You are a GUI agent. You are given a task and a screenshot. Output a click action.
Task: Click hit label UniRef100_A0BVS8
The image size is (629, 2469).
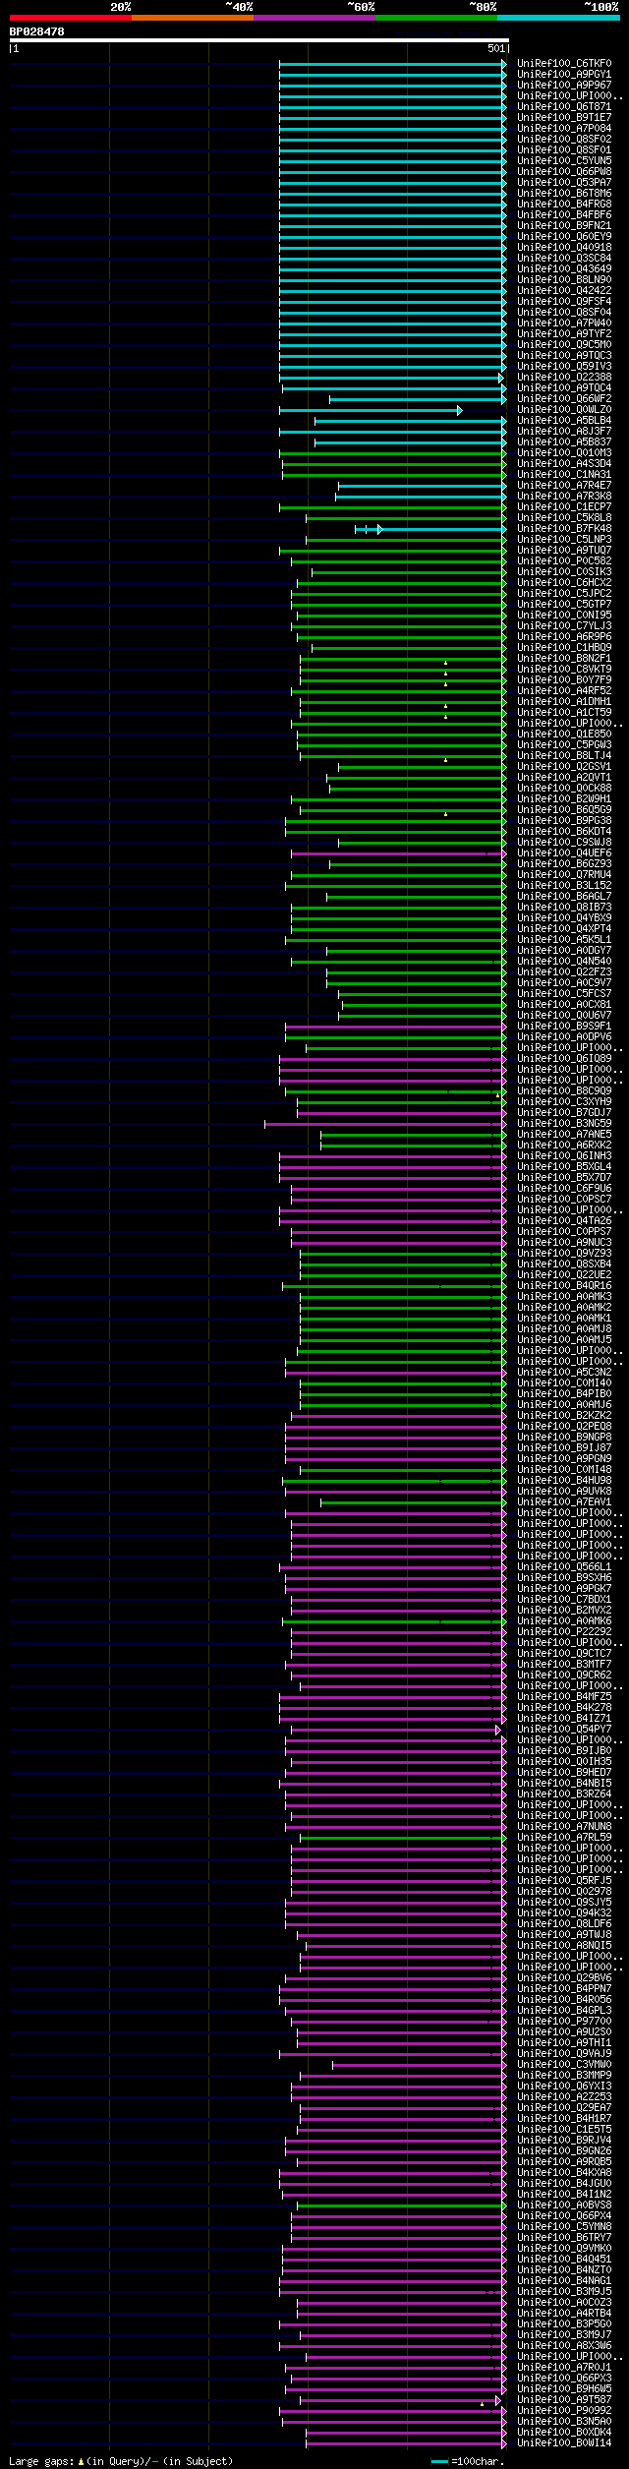tap(564, 2204)
